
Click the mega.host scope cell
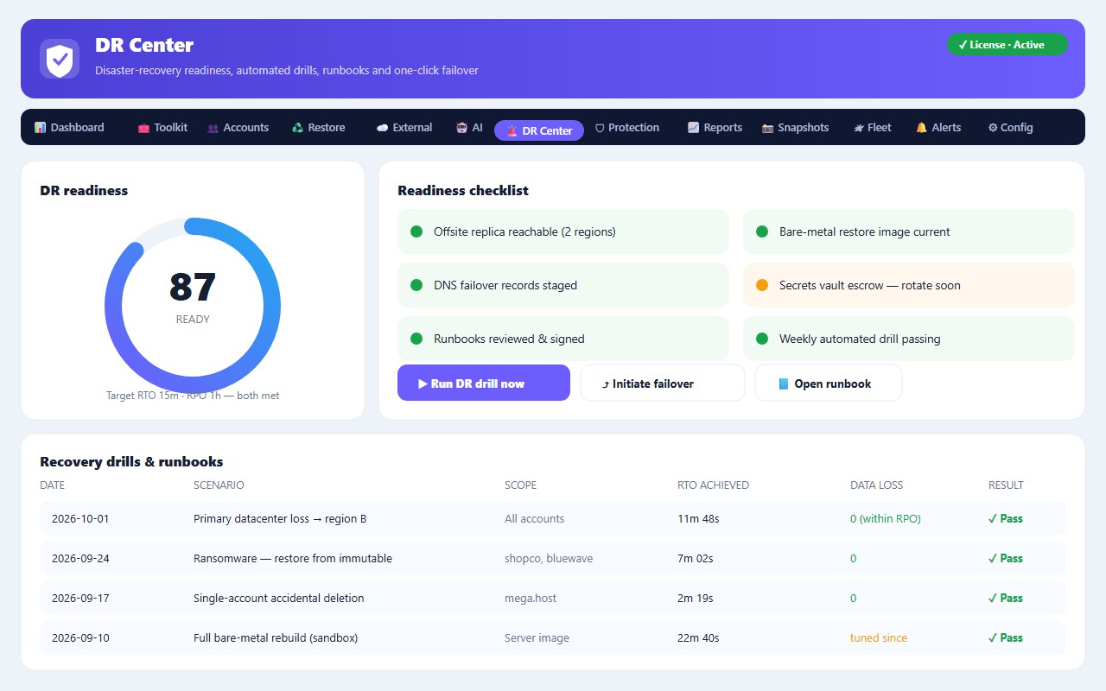pyautogui.click(x=531, y=599)
